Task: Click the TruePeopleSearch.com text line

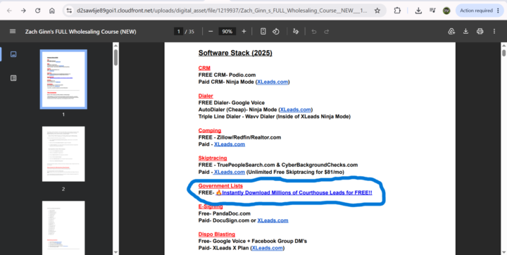Action: coord(277,165)
